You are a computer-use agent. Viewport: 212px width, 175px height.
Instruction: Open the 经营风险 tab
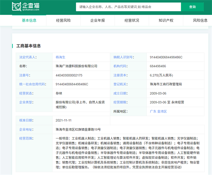[63, 21]
